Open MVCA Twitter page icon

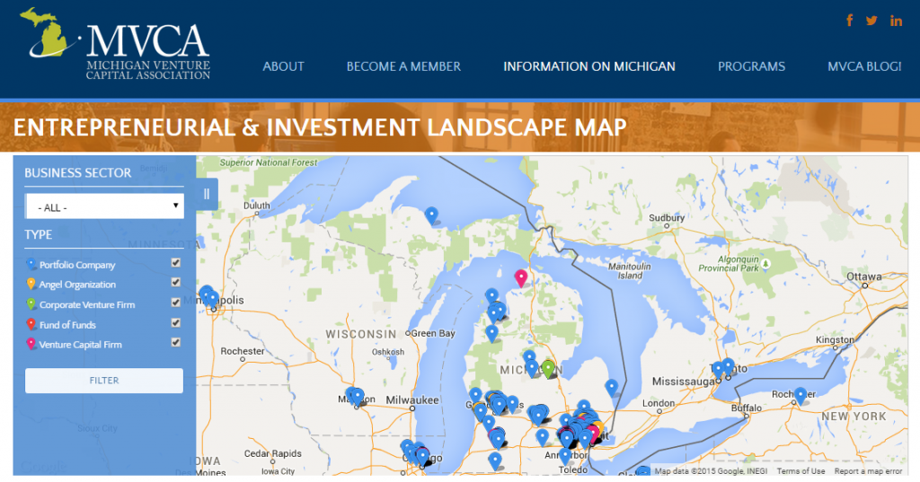point(871,21)
